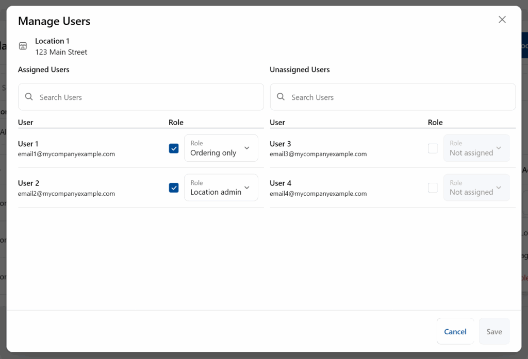Click the store icon beside Location 1

(23, 46)
